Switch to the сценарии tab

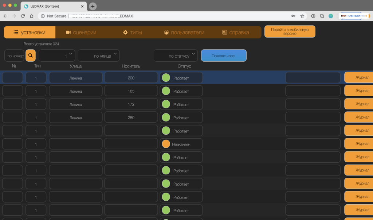tap(81, 32)
